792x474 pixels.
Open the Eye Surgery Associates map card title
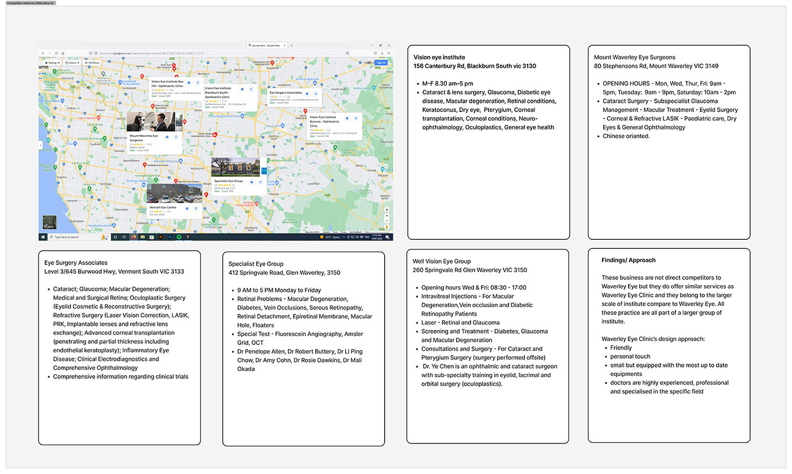click(x=286, y=93)
